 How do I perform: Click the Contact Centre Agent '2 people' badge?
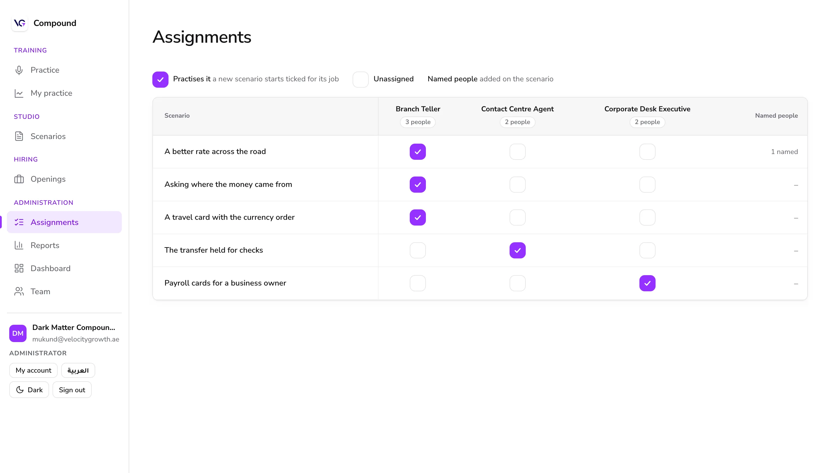pos(517,122)
